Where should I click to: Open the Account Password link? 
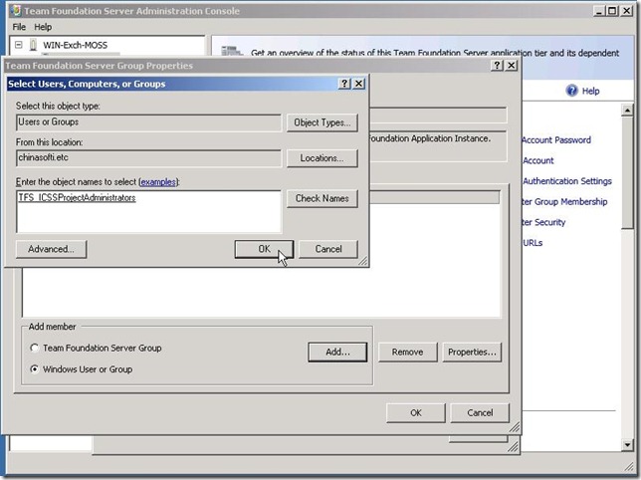click(556, 140)
